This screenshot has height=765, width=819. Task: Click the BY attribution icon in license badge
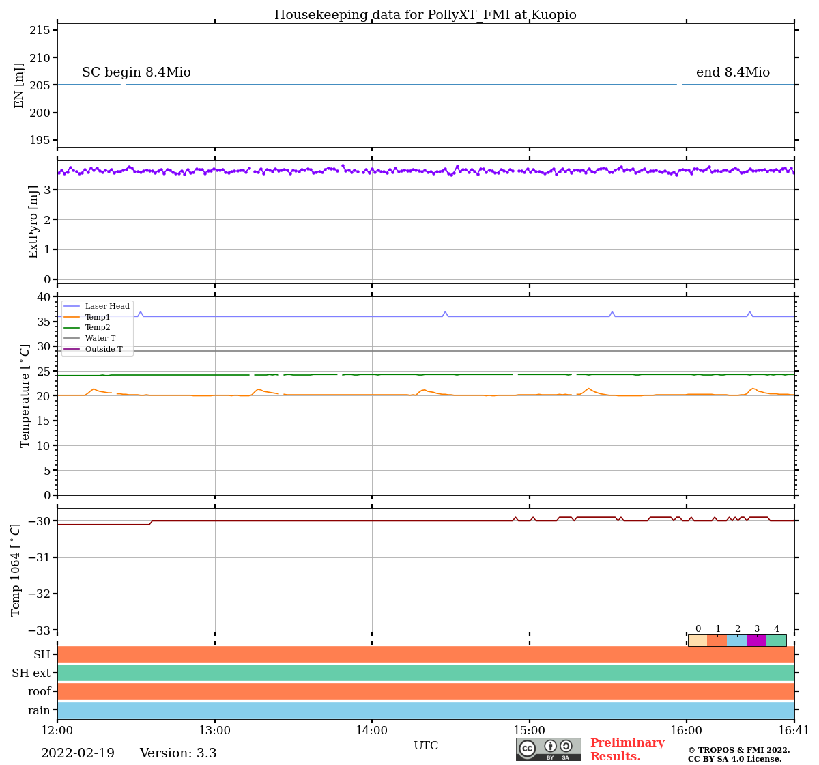tap(550, 746)
